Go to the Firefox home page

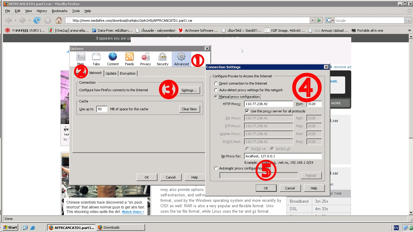click(59, 21)
